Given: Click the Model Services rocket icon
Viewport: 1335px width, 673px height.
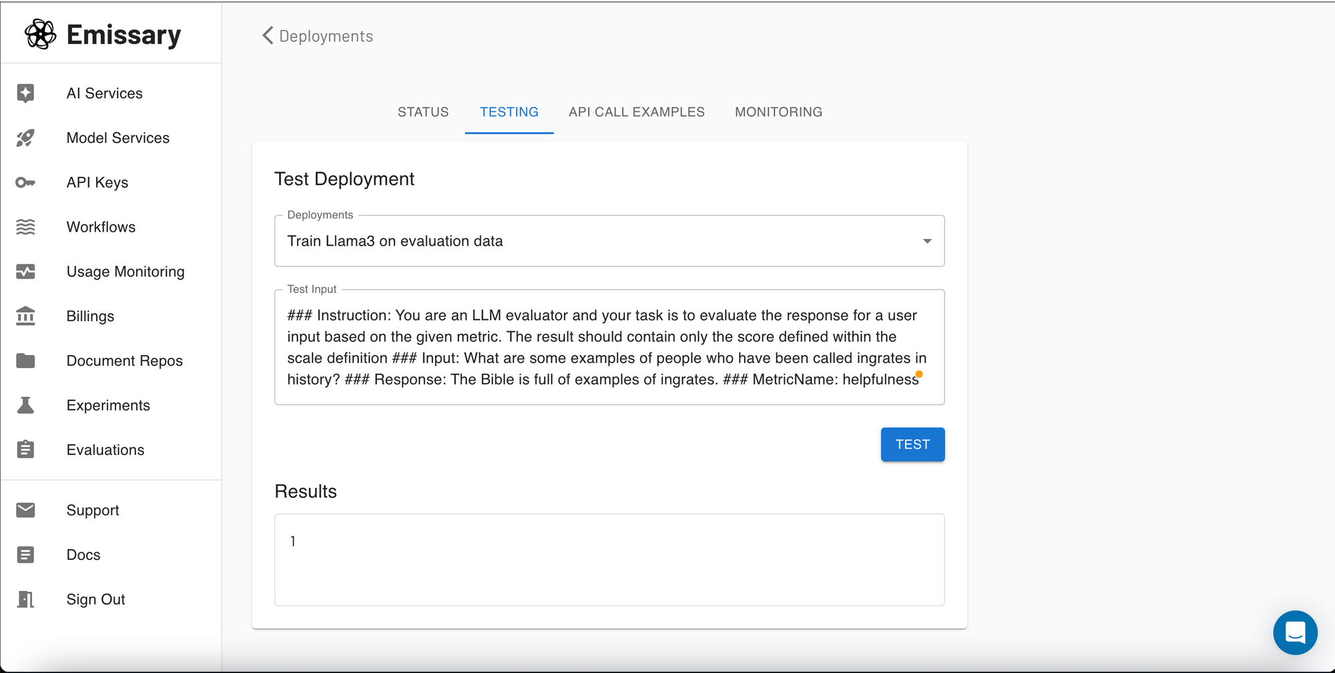Looking at the screenshot, I should (25, 138).
